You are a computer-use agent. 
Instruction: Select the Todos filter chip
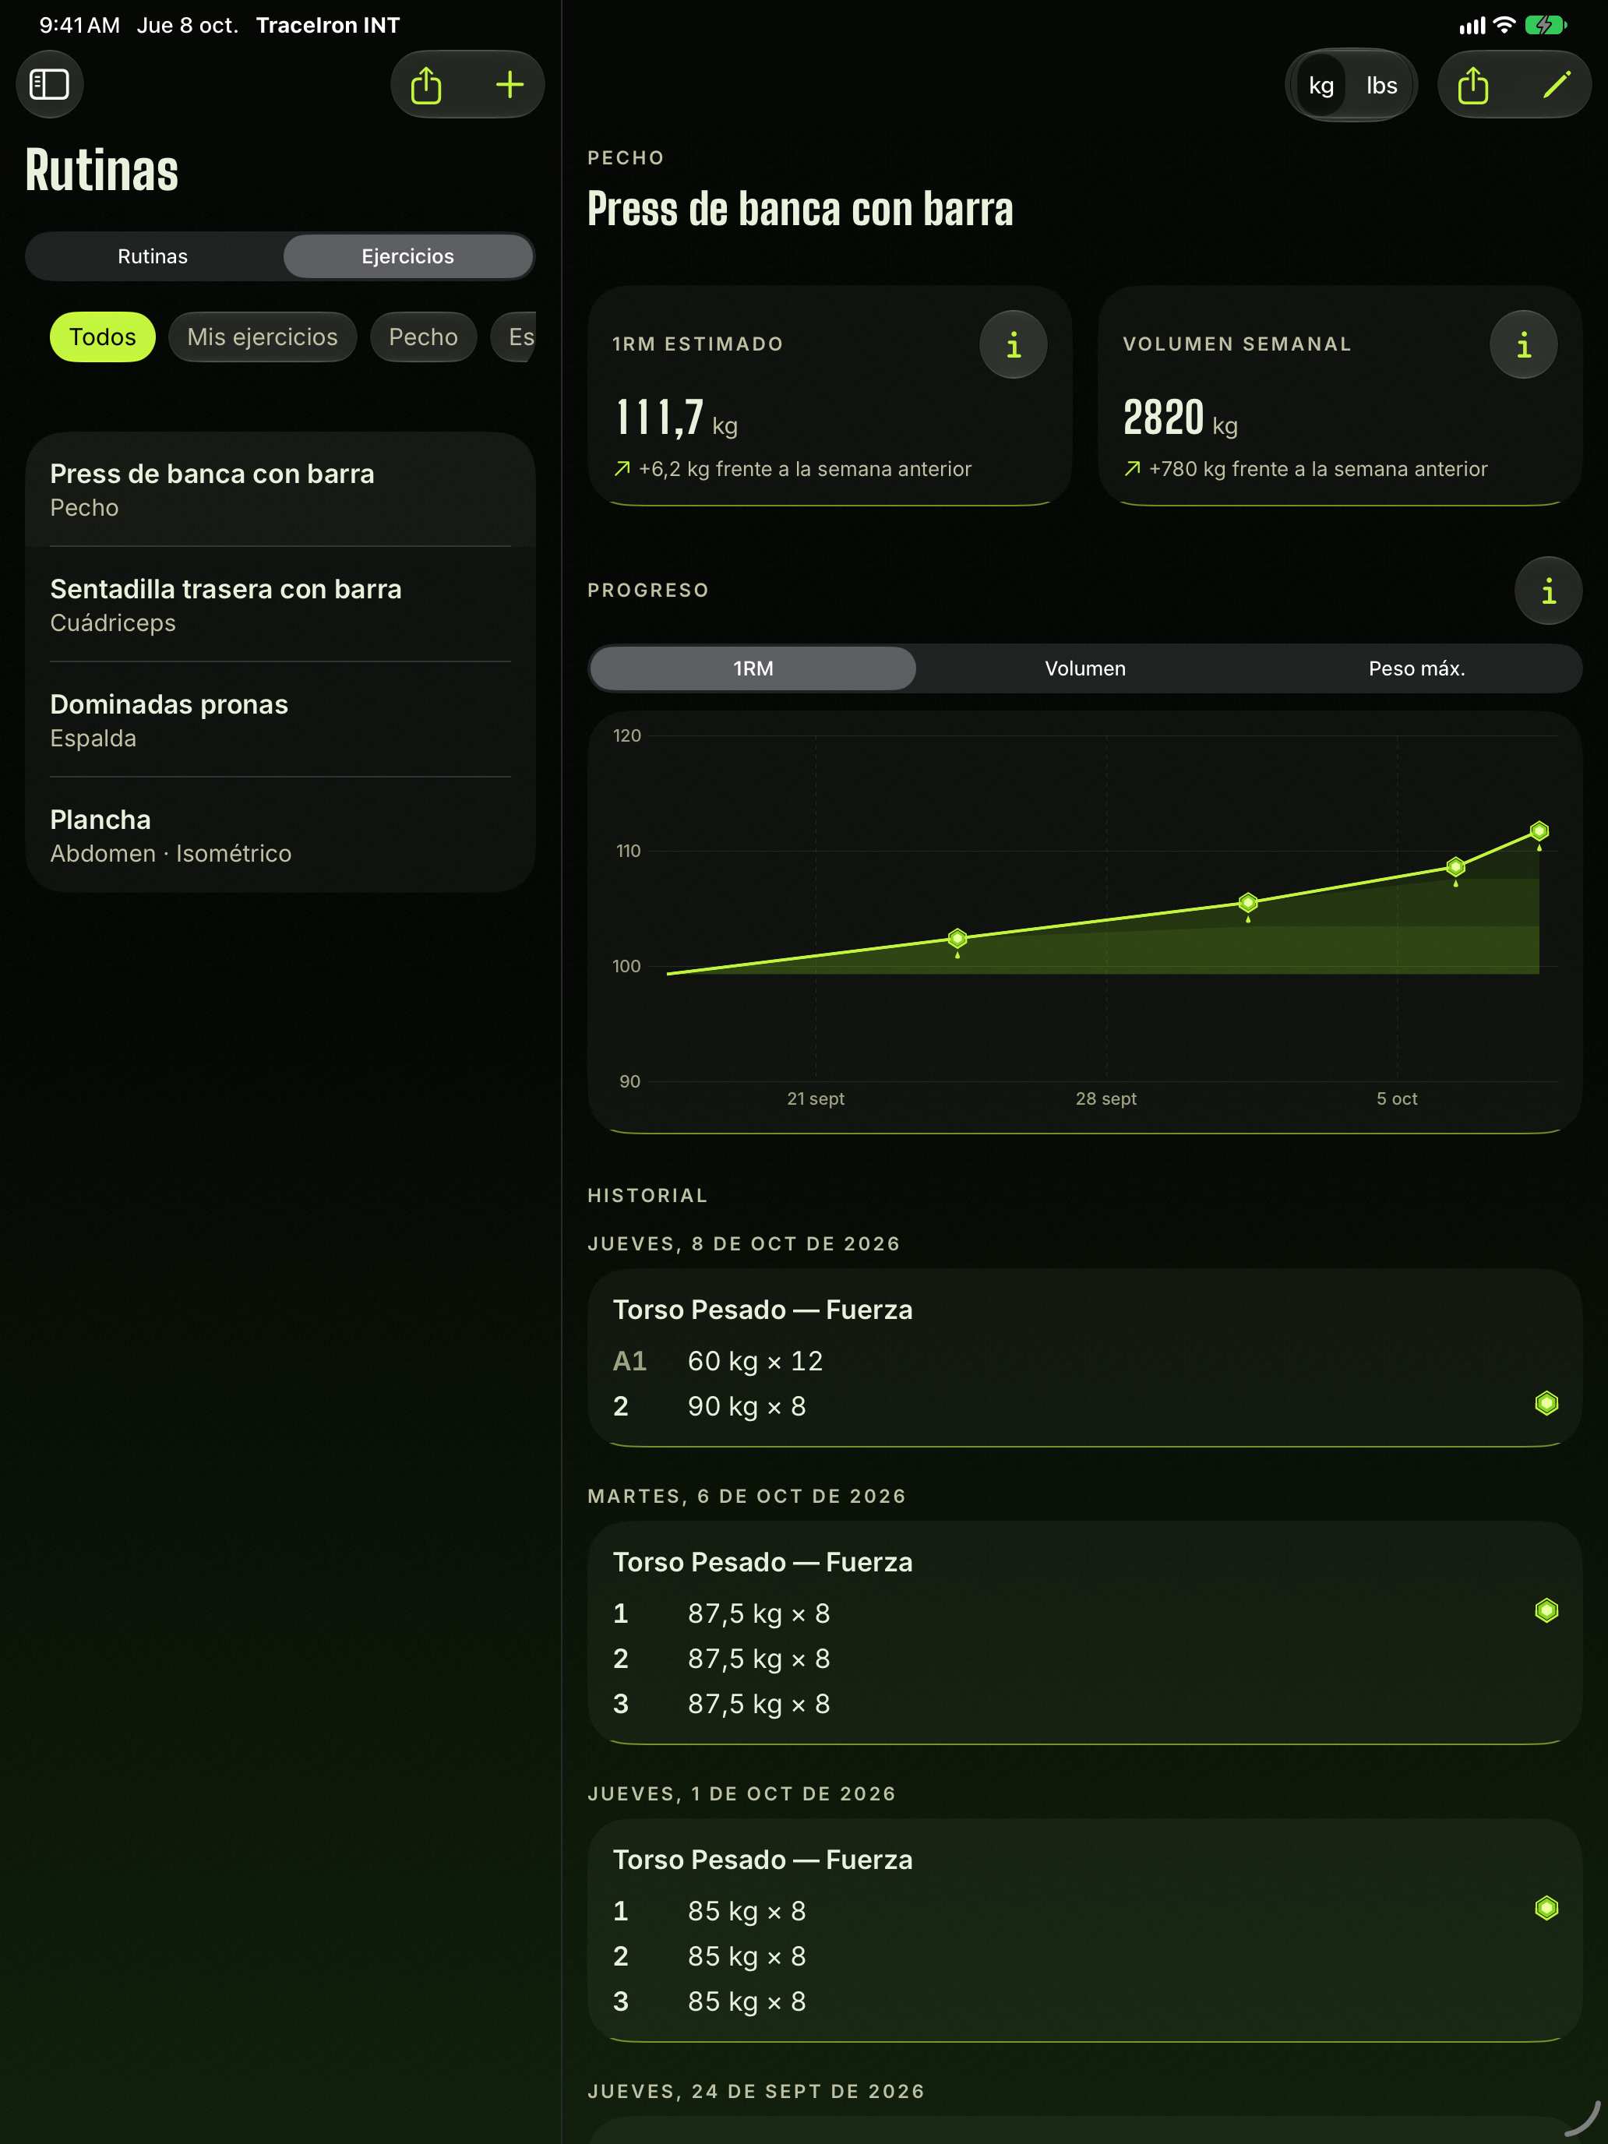coord(103,337)
